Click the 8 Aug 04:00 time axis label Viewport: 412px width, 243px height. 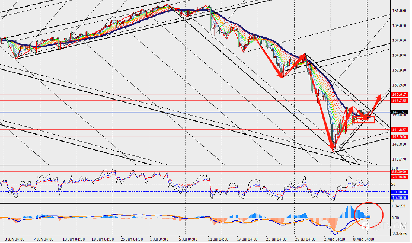pyautogui.click(x=364, y=239)
